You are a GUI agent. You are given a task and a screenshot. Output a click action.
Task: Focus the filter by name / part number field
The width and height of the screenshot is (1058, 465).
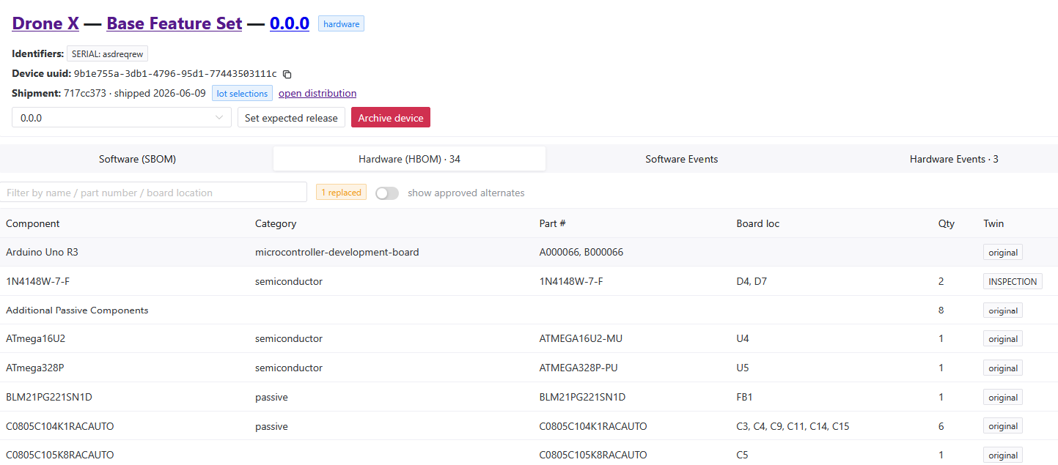[153, 193]
